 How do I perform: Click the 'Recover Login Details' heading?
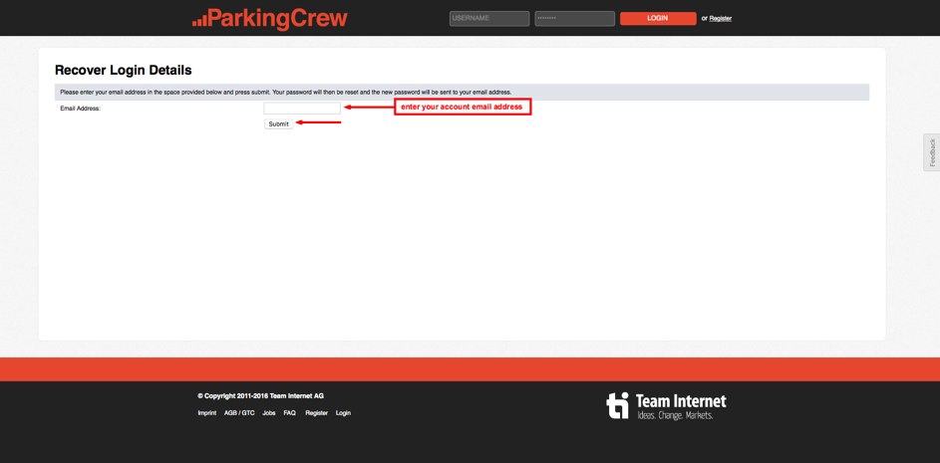pos(123,71)
